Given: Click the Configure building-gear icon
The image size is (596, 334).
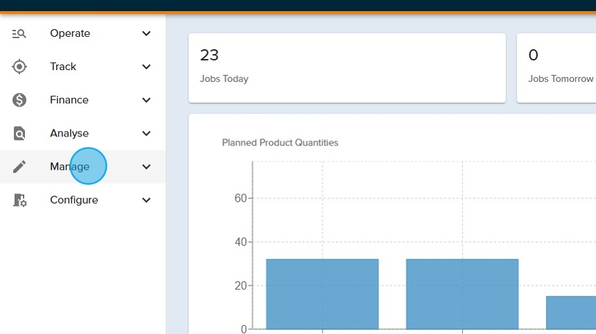Looking at the screenshot, I should point(19,200).
